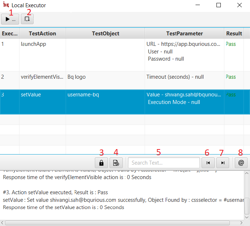Click the Search Text input field
The height and width of the screenshot is (226, 250).
[x=164, y=162]
